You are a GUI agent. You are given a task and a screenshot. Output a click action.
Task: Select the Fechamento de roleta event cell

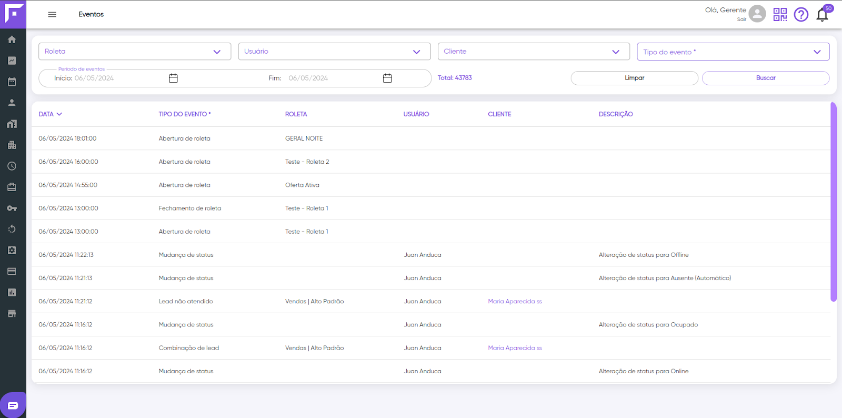[190, 208]
